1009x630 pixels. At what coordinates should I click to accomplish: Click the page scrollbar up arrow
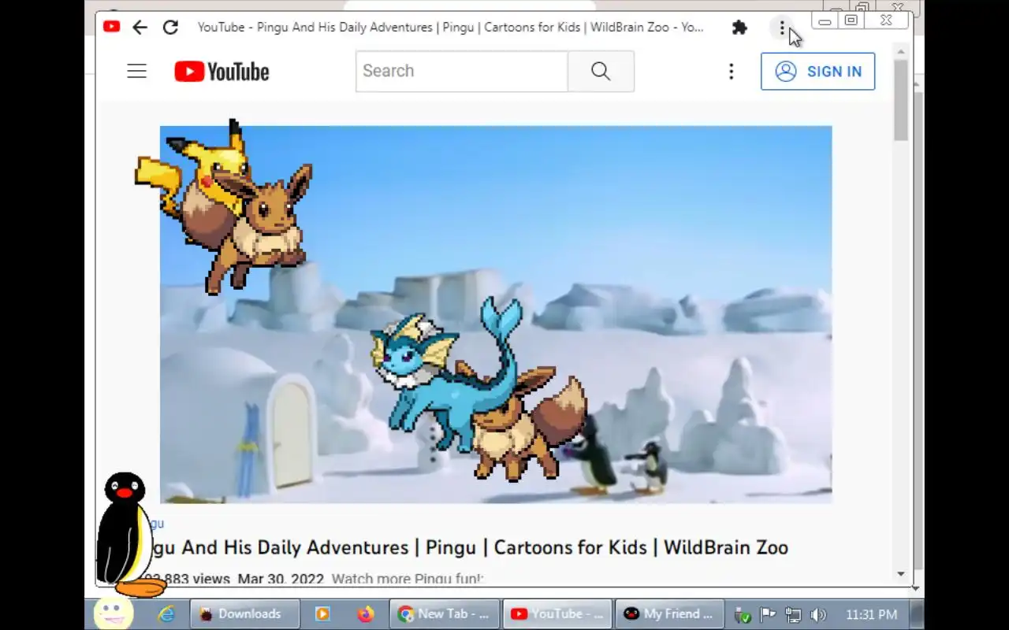(x=901, y=52)
